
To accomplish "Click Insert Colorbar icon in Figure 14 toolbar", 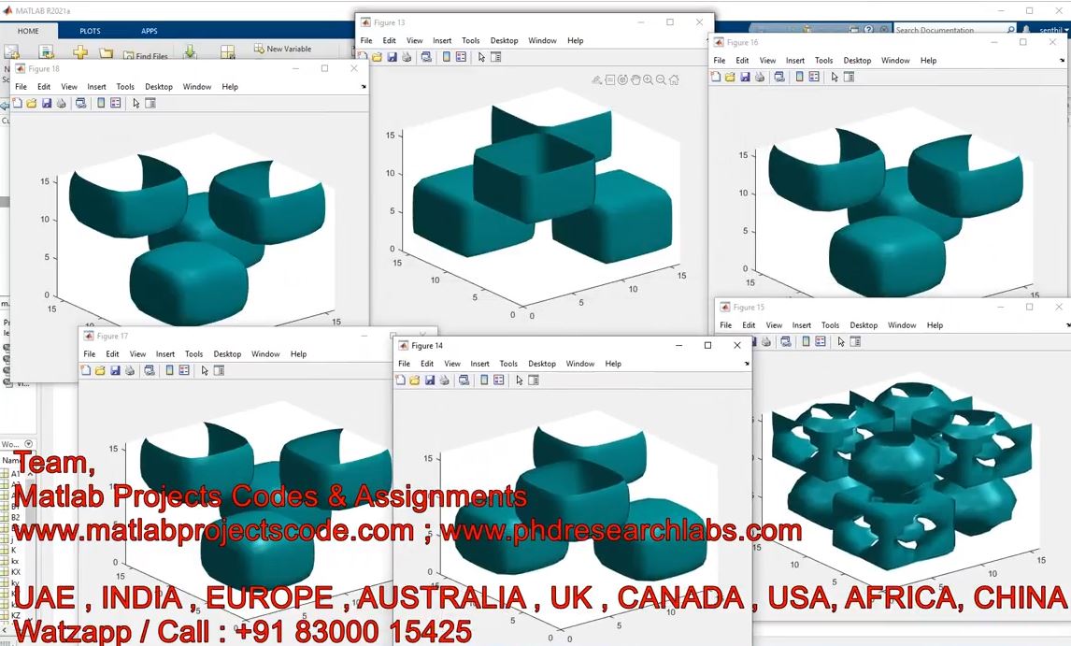I will click(484, 380).
